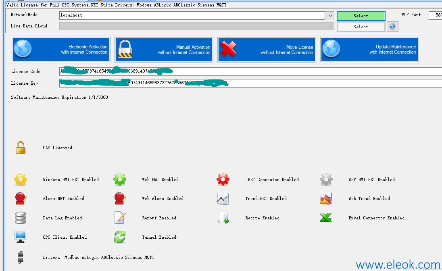Open Manual Activation without Internet Connection
The height and width of the screenshot is (271, 442).
click(x=164, y=49)
